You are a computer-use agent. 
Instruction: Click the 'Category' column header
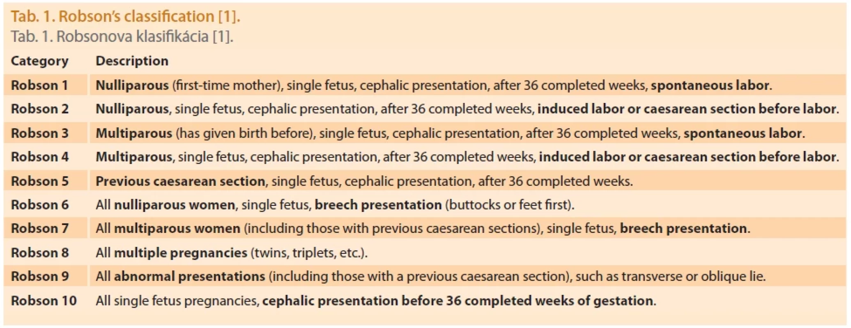(x=39, y=61)
